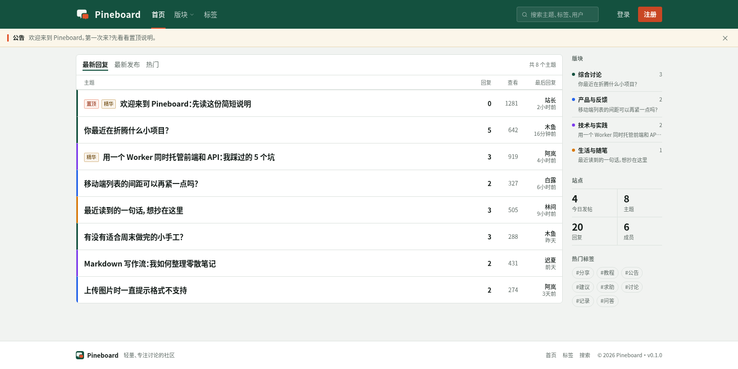Select the #讨论 tag
The image size is (738, 369).
(632, 287)
